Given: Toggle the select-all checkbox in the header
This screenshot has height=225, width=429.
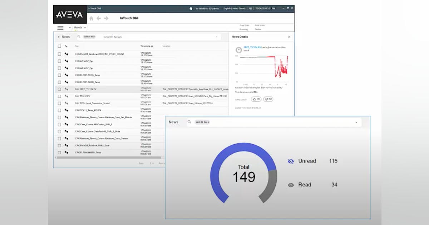Looking at the screenshot, I should (x=59, y=46).
